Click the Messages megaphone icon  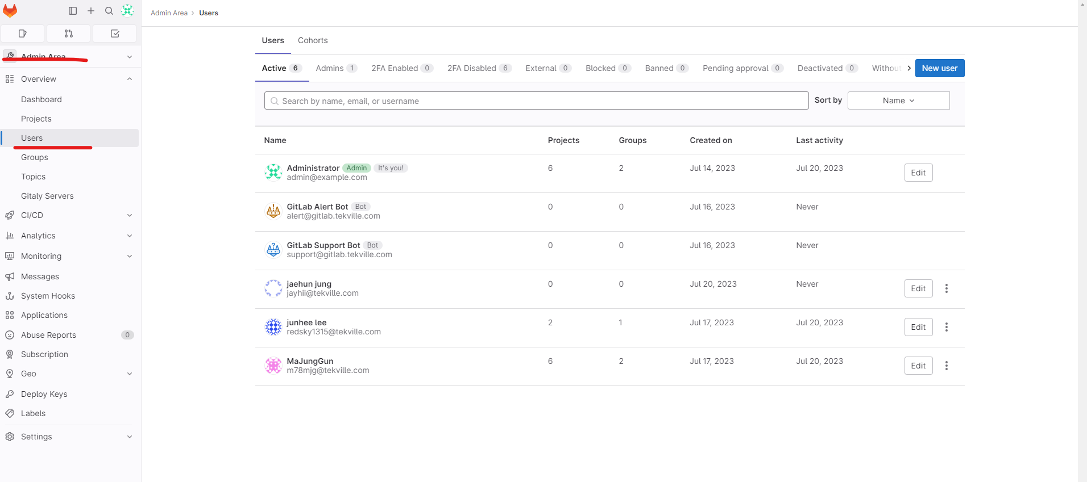pos(10,276)
